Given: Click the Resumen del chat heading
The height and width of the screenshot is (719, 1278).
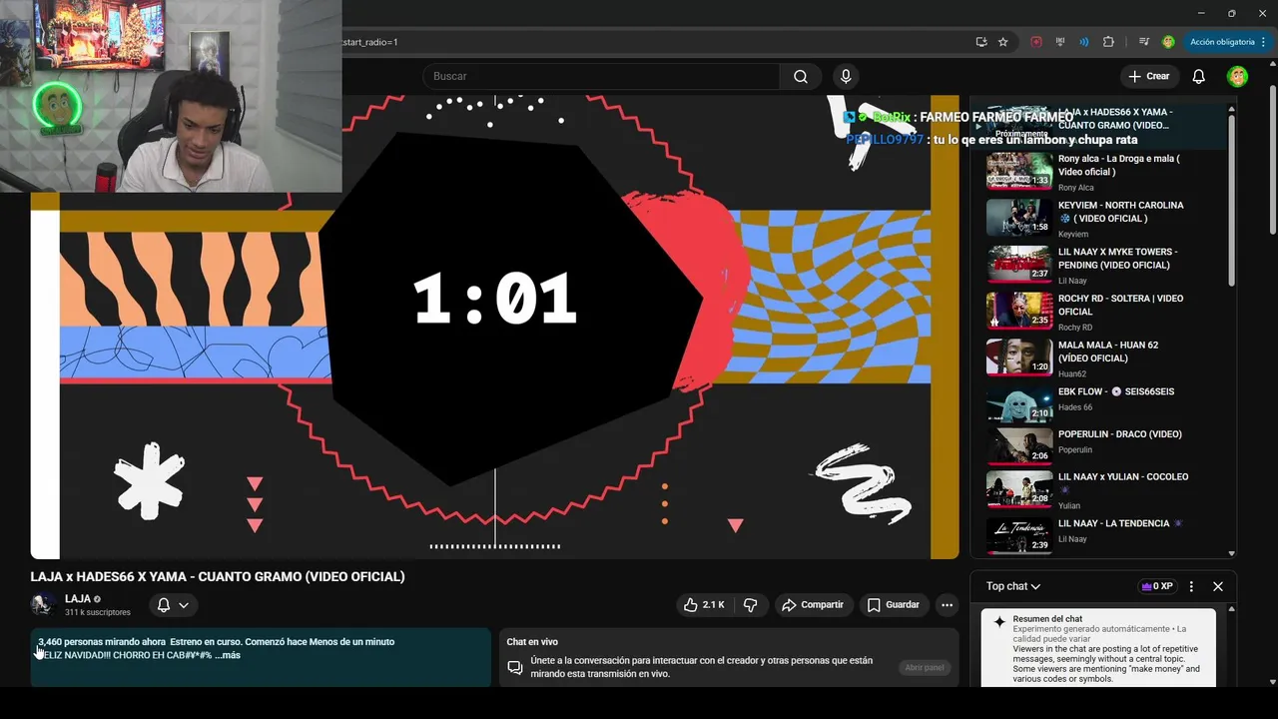Looking at the screenshot, I should click(x=1047, y=619).
